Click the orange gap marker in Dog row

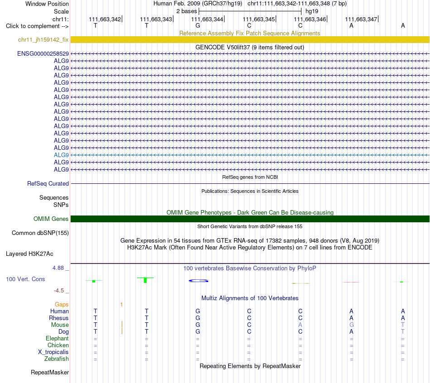(x=122, y=331)
